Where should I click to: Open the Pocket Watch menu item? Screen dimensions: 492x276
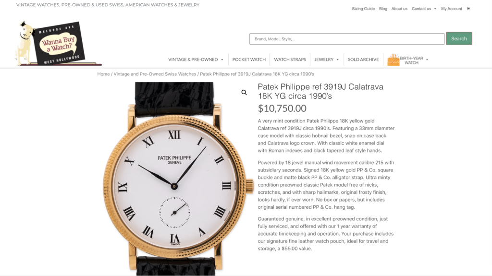point(249,60)
